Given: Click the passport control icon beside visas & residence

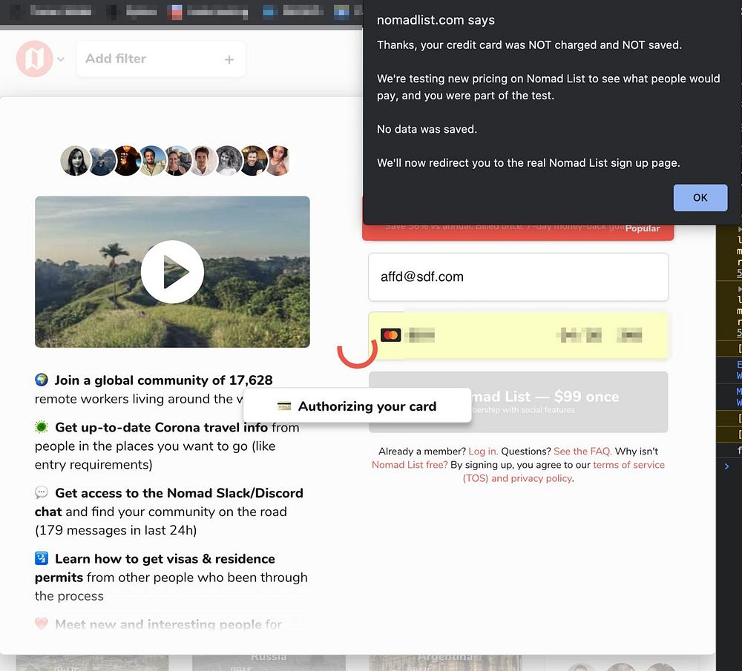Looking at the screenshot, I should tap(42, 558).
